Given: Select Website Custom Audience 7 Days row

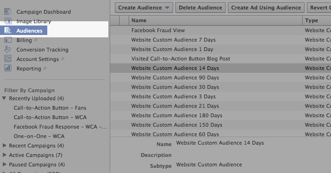Looking at the screenshot, I should pos(221,40).
